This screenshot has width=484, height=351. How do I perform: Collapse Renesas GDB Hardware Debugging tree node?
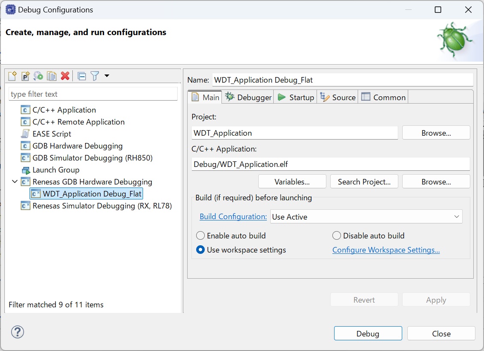pos(15,181)
